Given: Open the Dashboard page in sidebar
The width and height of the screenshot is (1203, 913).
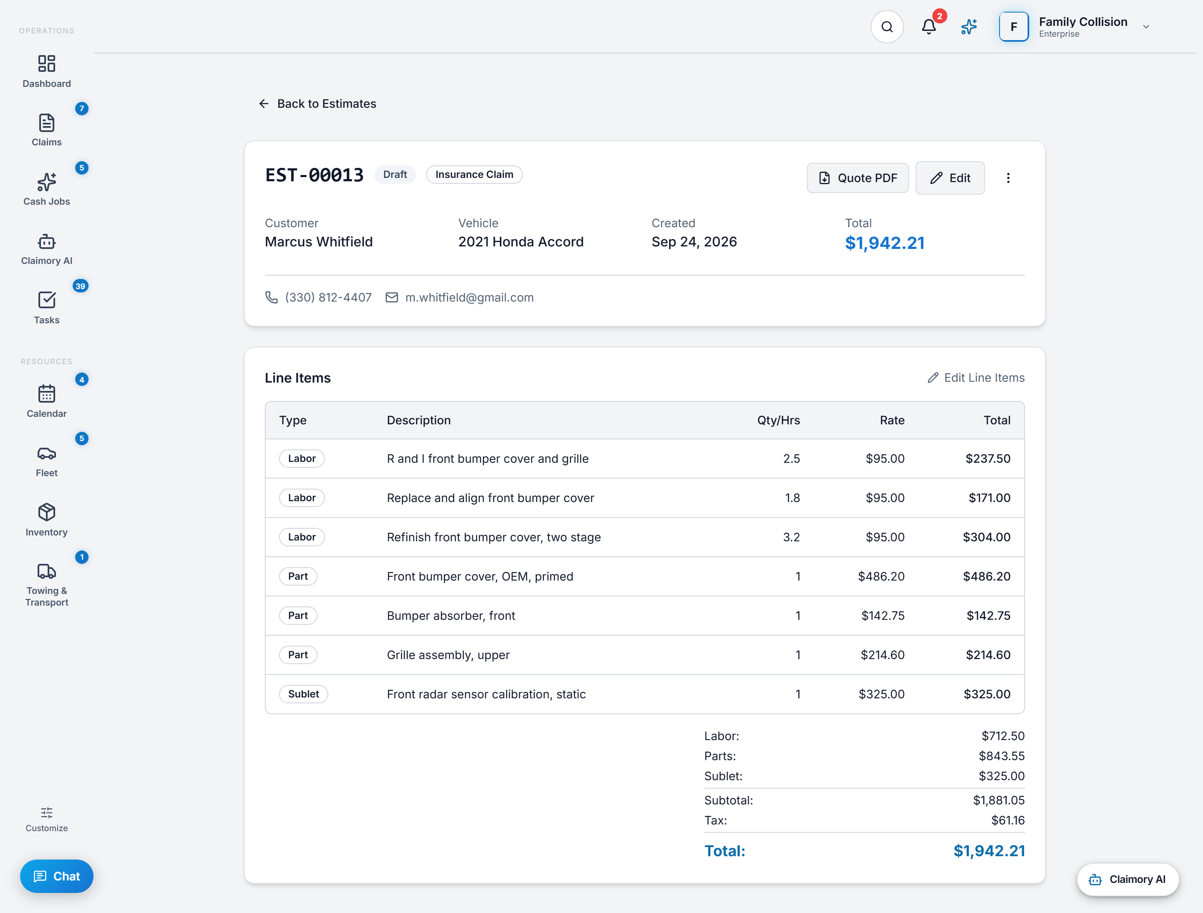Looking at the screenshot, I should (x=46, y=71).
